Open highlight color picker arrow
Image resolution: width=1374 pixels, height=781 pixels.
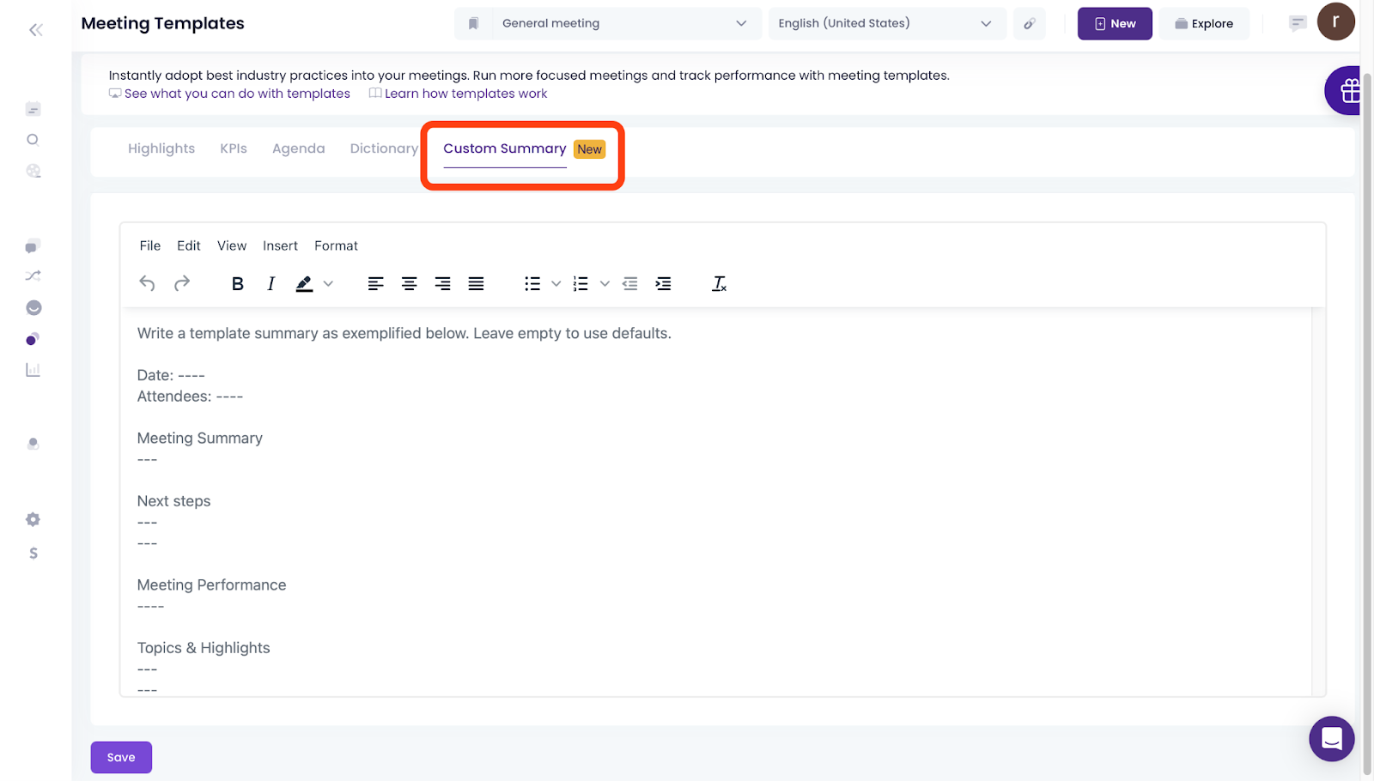tap(328, 284)
